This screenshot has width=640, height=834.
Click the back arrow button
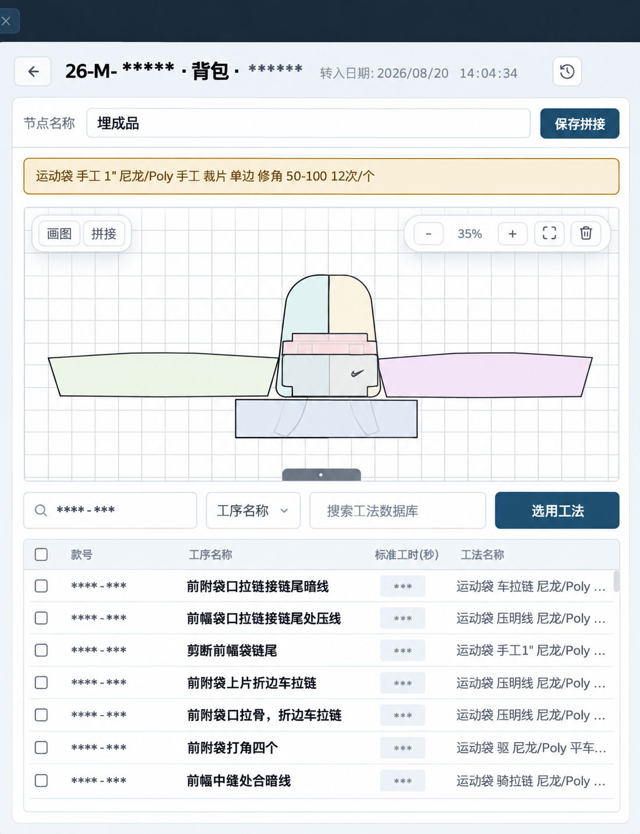click(x=33, y=72)
